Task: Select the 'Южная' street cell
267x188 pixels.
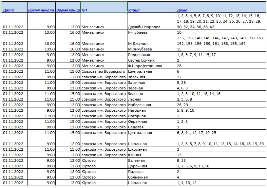Action: (x=151, y=155)
